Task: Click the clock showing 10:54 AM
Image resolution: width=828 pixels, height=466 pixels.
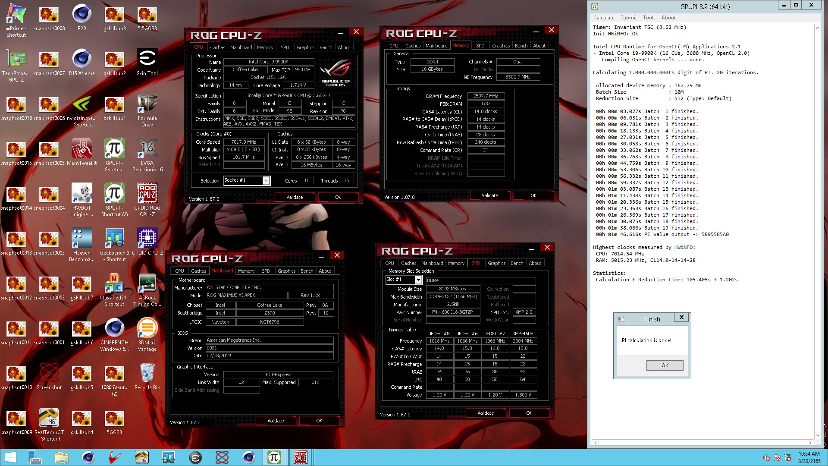Action: (x=809, y=454)
